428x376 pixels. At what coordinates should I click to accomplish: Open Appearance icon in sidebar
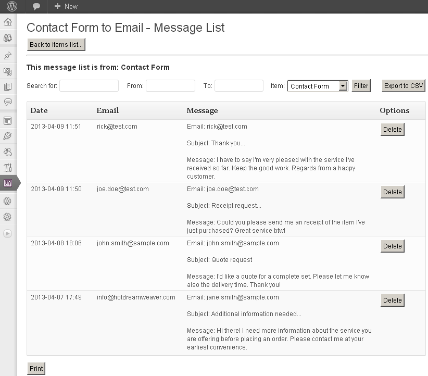pyautogui.click(x=8, y=120)
